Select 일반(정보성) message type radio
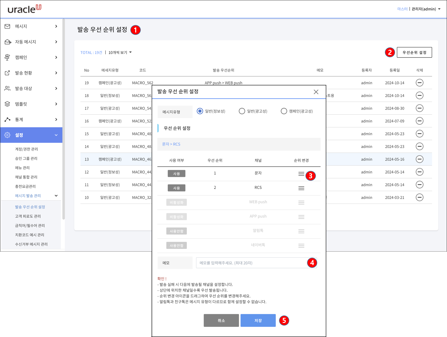 (x=200, y=111)
